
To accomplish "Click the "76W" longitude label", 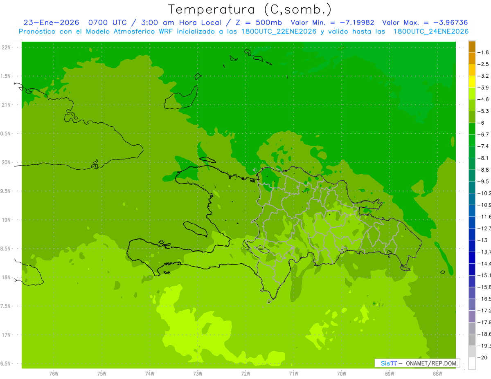I will pyautogui.click(x=54, y=374).
